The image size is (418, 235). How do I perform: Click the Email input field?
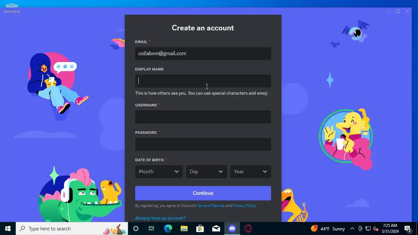click(x=203, y=54)
